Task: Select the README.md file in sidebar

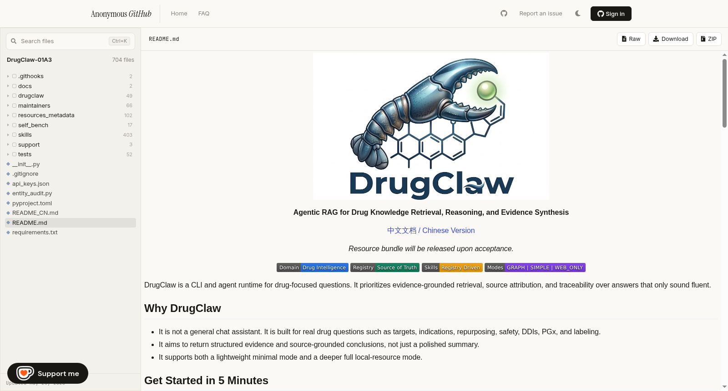Action: pyautogui.click(x=71, y=223)
